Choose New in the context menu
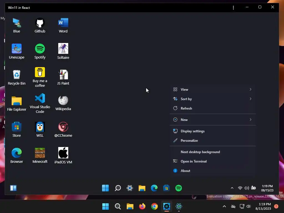This screenshot has width=284, height=213. (213, 120)
